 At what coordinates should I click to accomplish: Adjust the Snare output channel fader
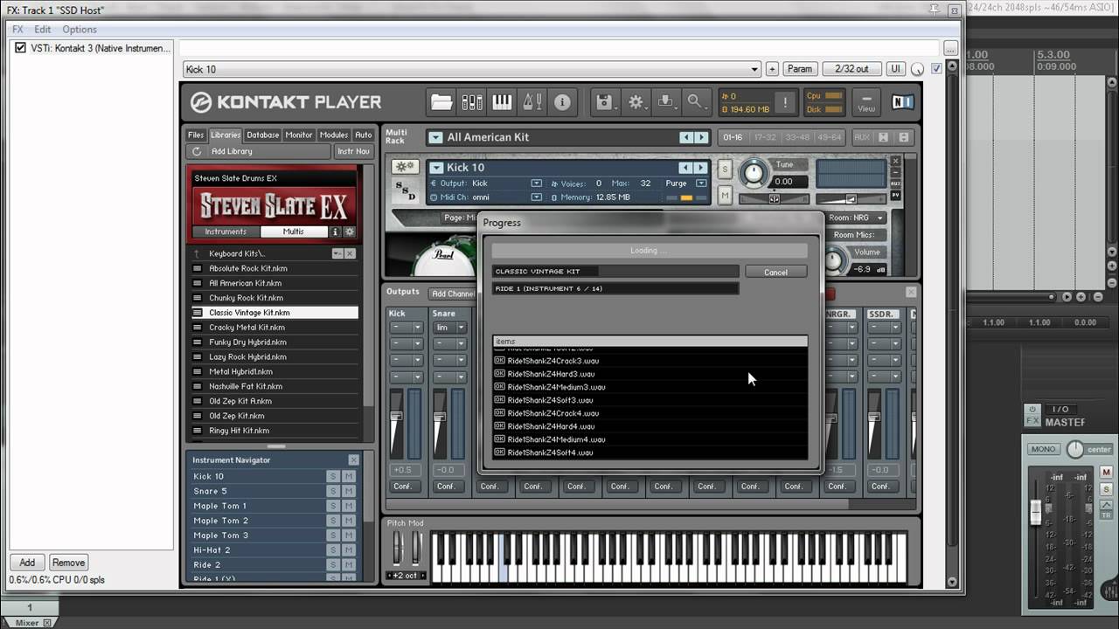click(x=440, y=419)
